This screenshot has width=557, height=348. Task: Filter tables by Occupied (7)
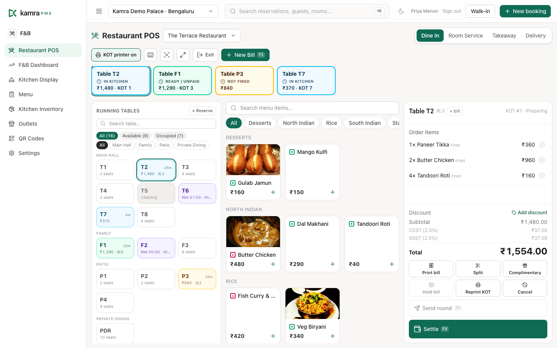click(x=169, y=136)
